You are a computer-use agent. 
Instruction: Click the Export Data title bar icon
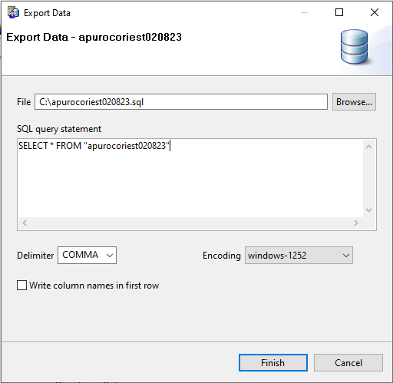pos(13,12)
